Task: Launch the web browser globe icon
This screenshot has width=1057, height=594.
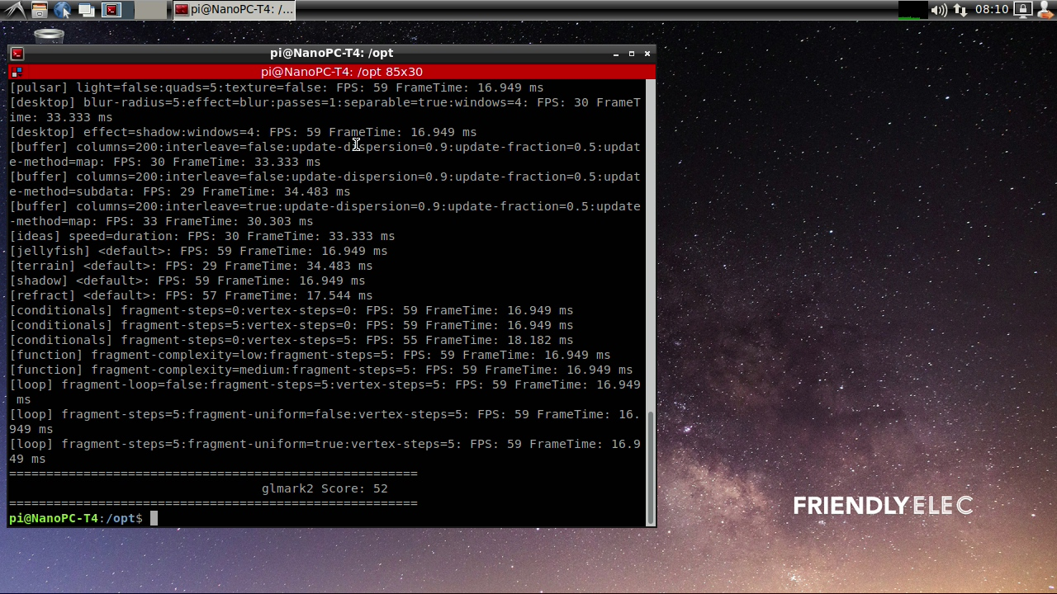Action: click(63, 10)
